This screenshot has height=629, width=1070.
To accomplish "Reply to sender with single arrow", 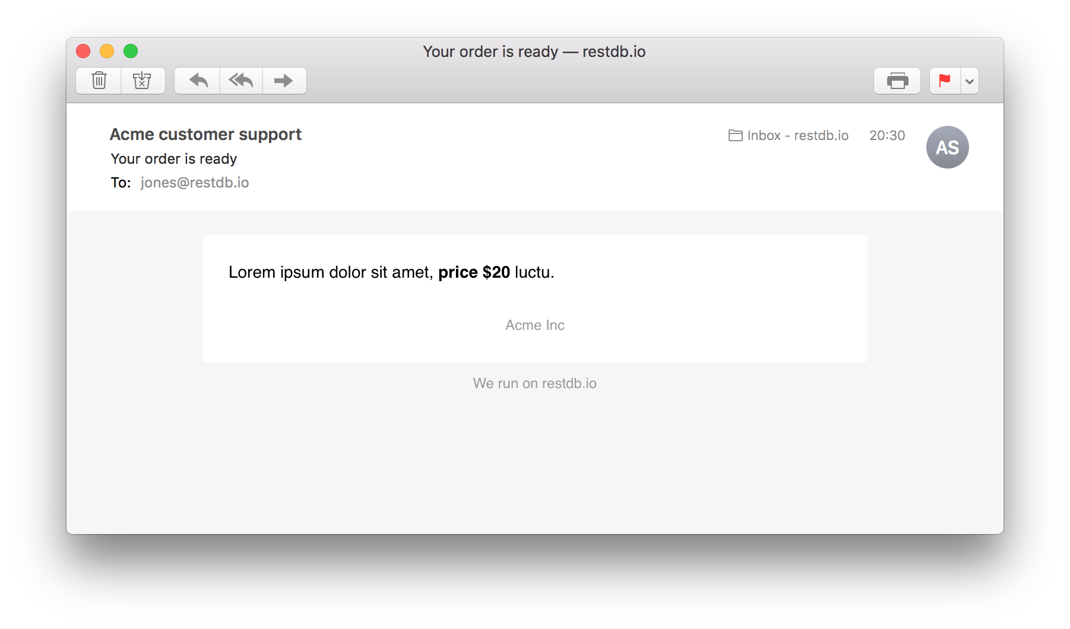I will (198, 81).
